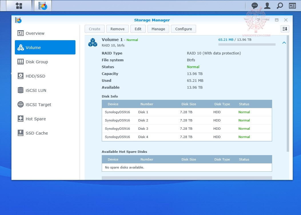Click the SSD Cache lightning icon
Viewport: 301px width, 215px height.
click(21, 133)
